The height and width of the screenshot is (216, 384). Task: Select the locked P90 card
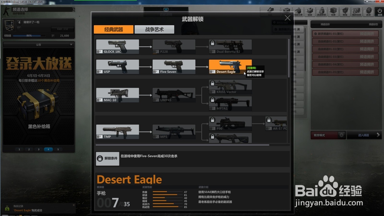[230, 124]
